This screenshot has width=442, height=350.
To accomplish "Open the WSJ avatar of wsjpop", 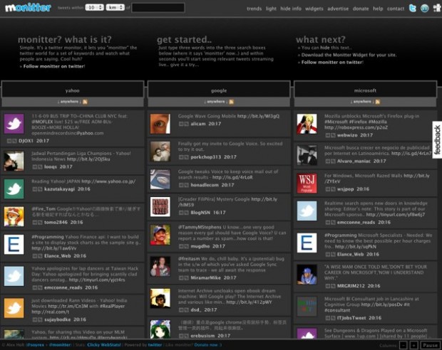I will [307, 183].
